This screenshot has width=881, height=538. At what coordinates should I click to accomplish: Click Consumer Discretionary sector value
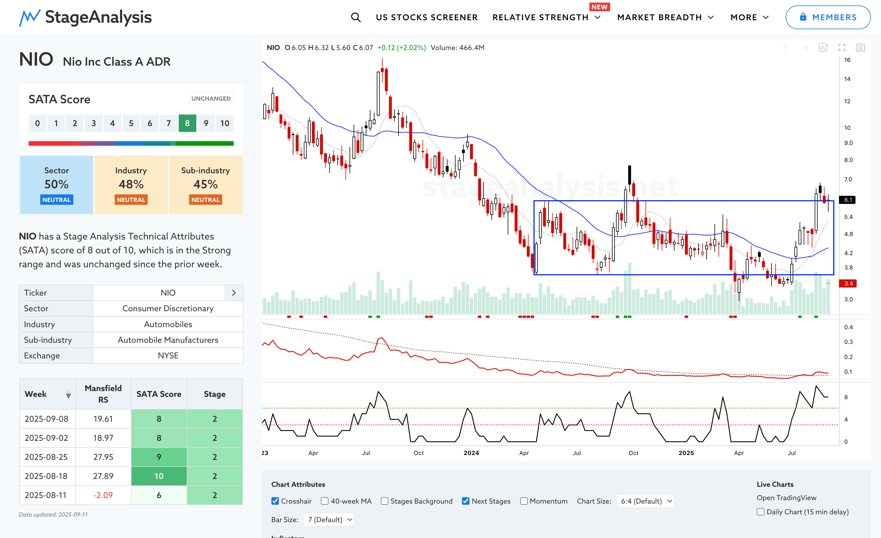168,308
